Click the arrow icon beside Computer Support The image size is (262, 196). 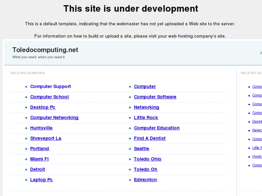tap(26, 87)
